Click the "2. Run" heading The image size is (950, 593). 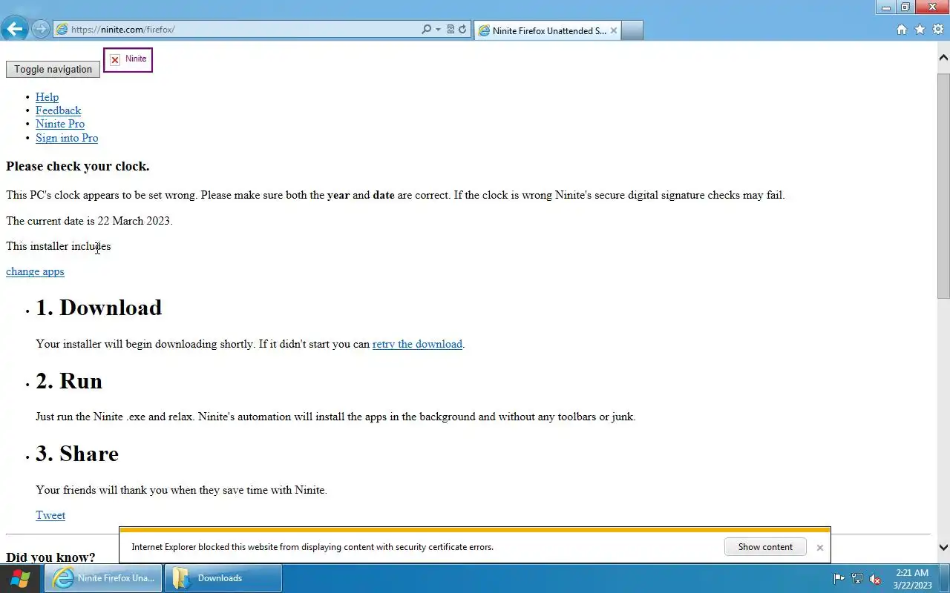click(x=69, y=381)
